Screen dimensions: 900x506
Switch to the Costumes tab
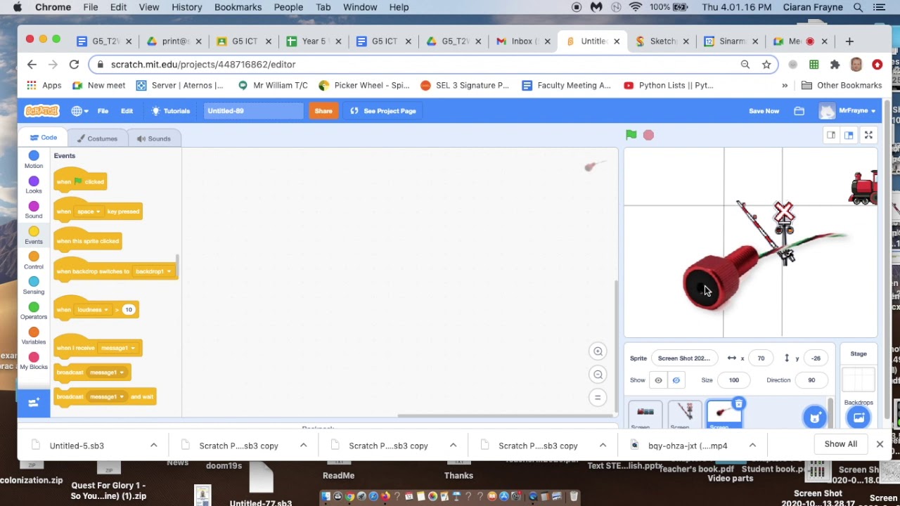pos(97,138)
